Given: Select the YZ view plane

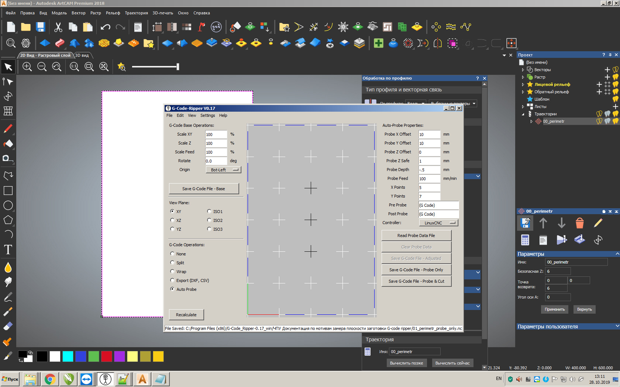Looking at the screenshot, I should coord(172,229).
